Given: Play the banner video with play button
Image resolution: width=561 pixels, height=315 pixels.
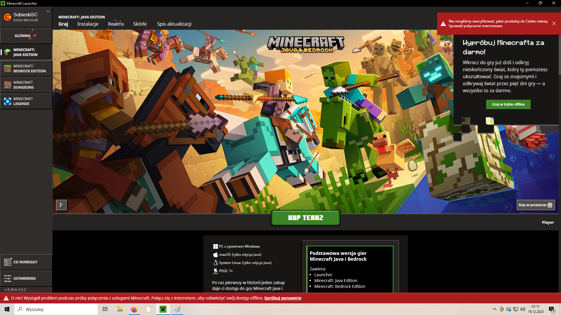Looking at the screenshot, I should [61, 205].
